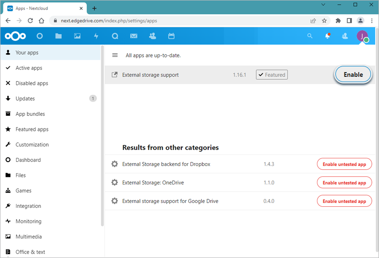Click the Nextcloud logo
The image size is (379, 258).
pos(15,36)
